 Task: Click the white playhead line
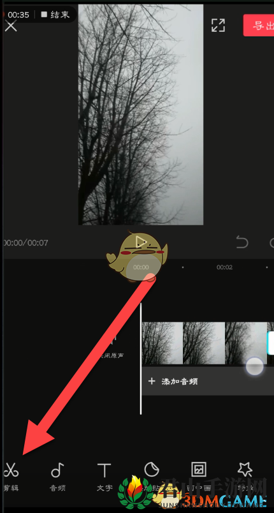(141, 358)
